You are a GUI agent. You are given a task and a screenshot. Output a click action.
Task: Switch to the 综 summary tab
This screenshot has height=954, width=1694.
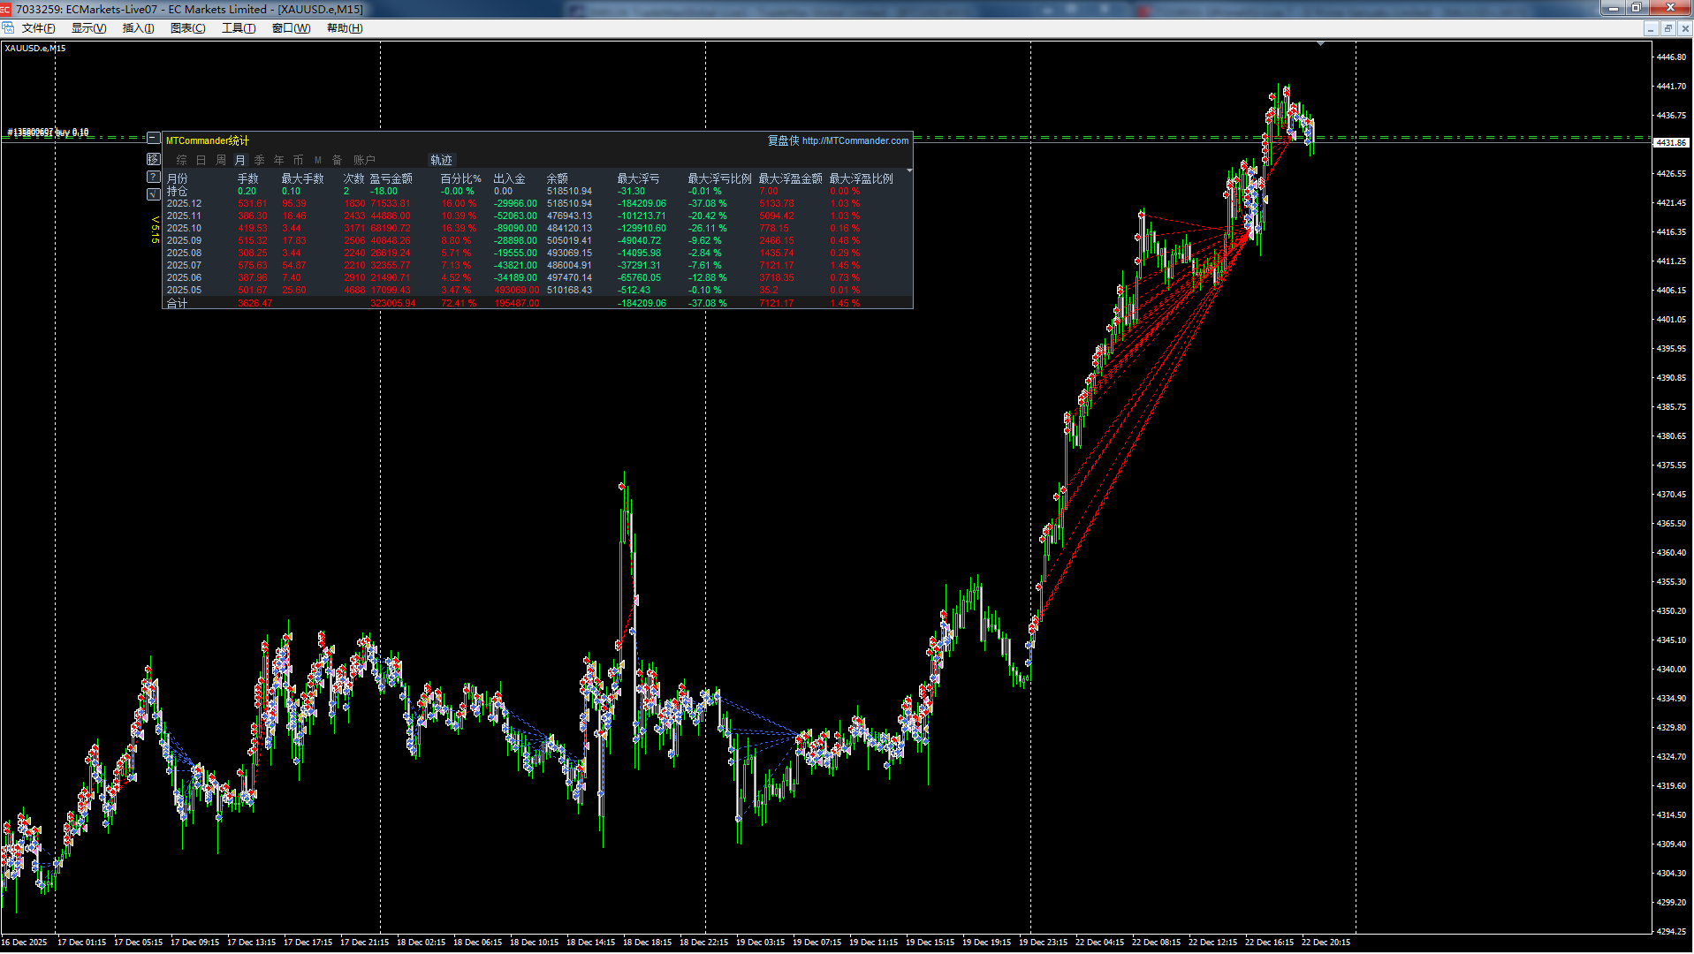tap(182, 160)
